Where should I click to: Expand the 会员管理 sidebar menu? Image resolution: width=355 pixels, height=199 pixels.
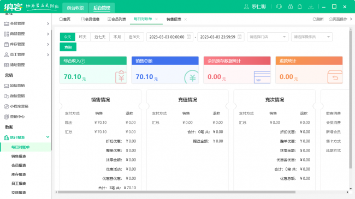coord(26,23)
